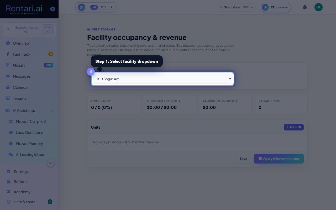
Task: Expand sidebar with the down-chevron button
Action: (51, 163)
